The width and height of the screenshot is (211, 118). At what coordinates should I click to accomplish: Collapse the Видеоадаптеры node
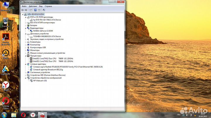tap(25, 28)
